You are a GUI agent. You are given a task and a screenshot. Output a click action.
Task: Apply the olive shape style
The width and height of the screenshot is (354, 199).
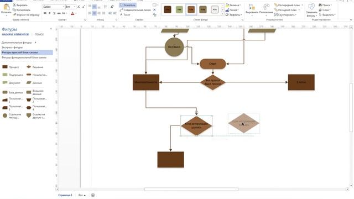[x=203, y=10]
